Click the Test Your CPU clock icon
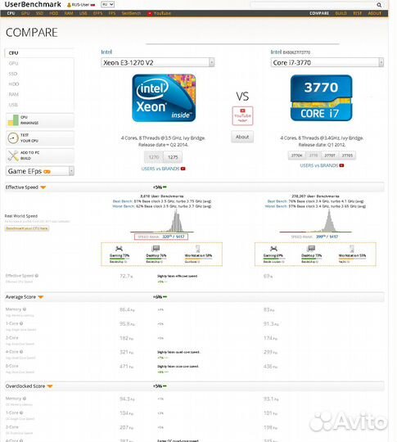The width and height of the screenshot is (397, 442). pos(13,138)
